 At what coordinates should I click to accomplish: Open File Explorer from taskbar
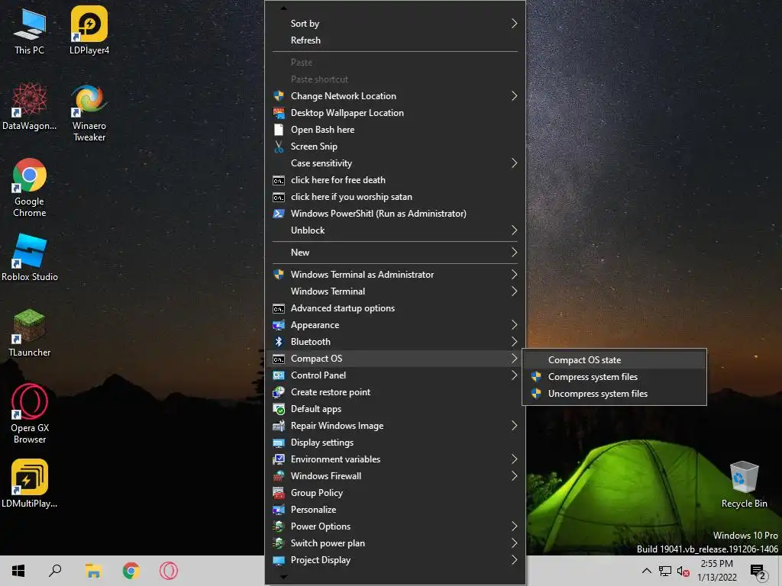93,571
